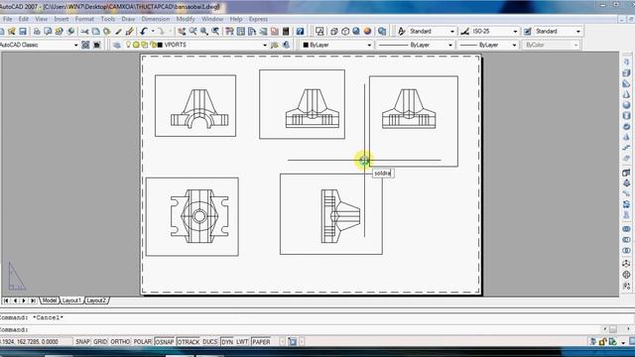Screen dimensions: 635x357
Task: Toggle GRID display in status bar
Action: (x=100, y=342)
